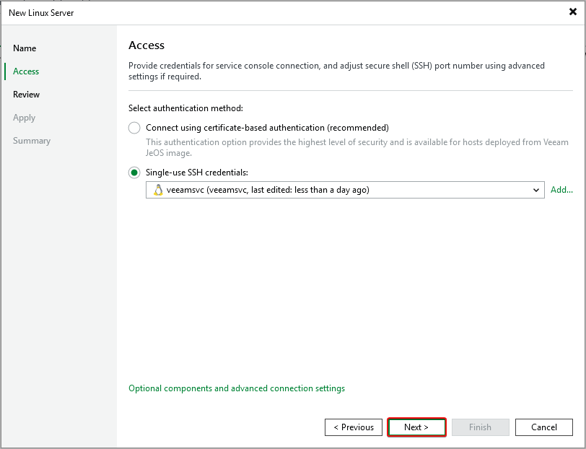Cancel the wizard
The height and width of the screenshot is (449, 586).
pos(543,427)
